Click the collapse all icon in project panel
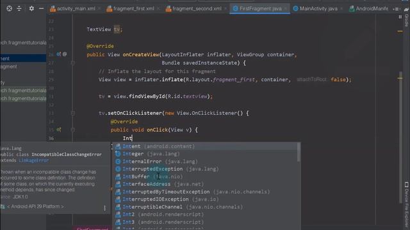Screen dimensions: 410x230 click(19, 8)
